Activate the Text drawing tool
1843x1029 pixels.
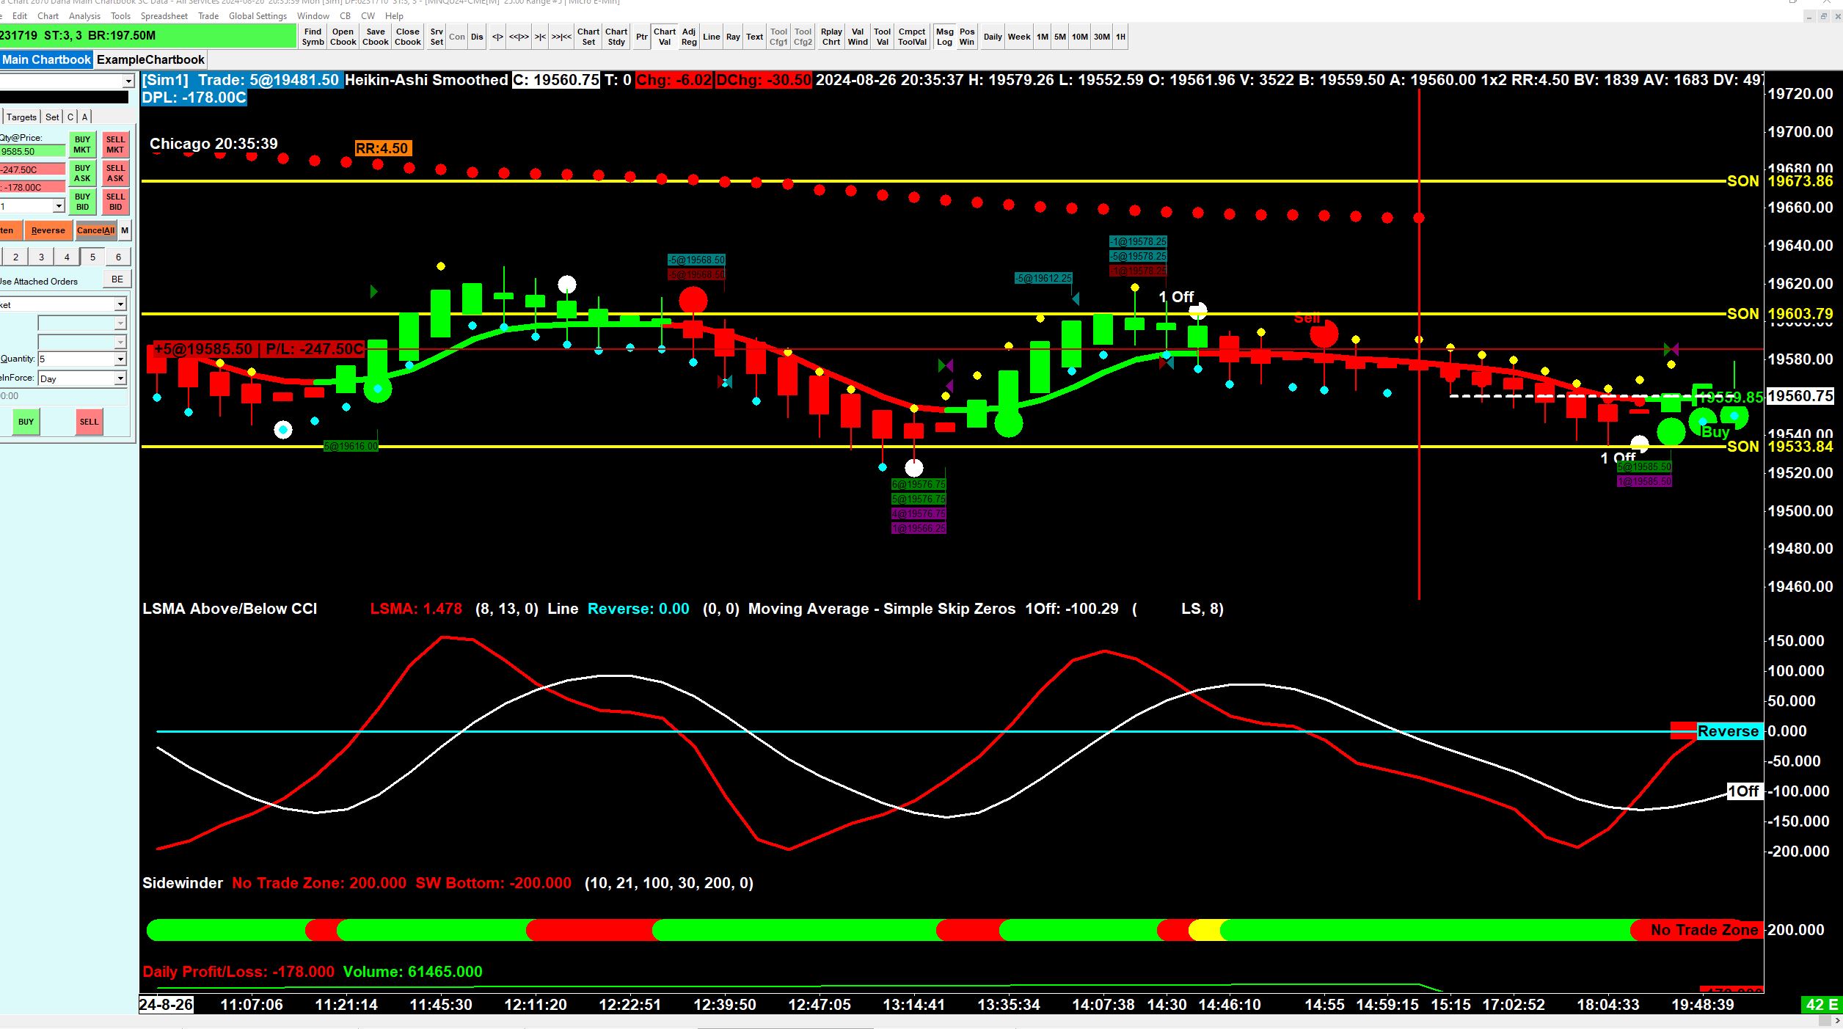(754, 37)
